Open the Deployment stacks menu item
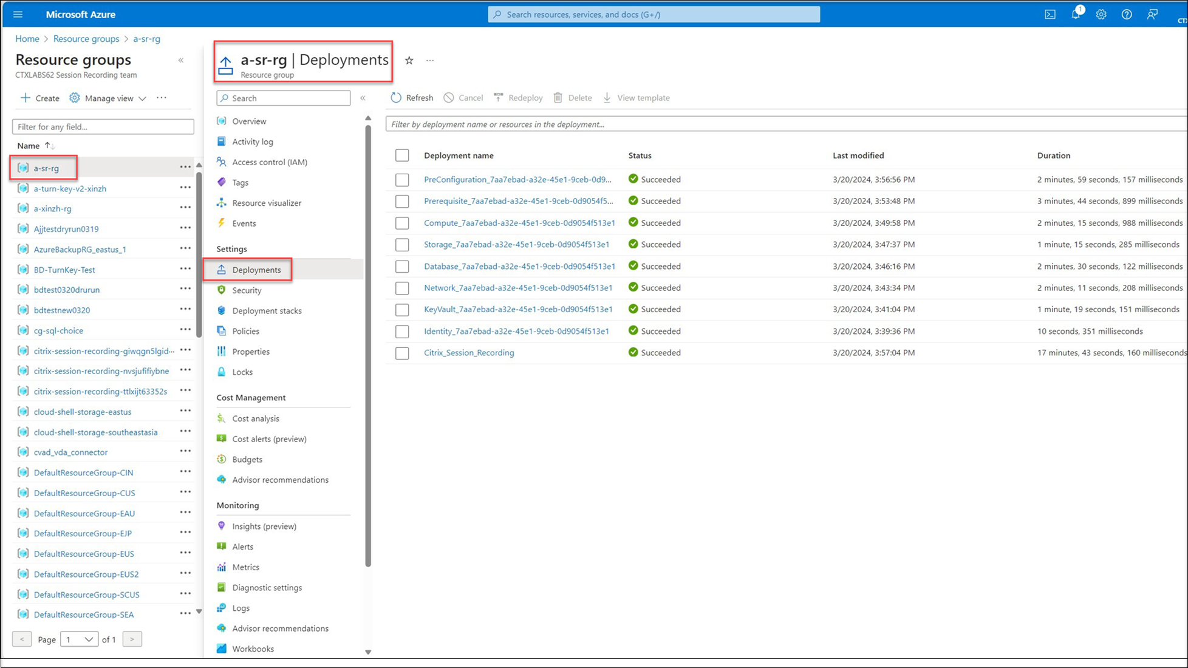1188x668 pixels. tap(267, 311)
